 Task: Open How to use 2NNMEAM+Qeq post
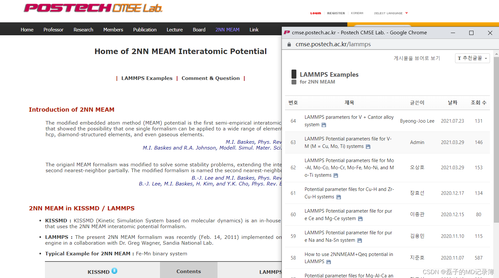[349, 258]
